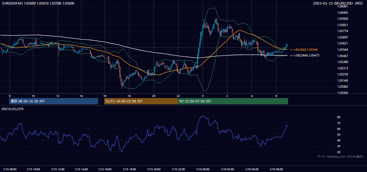Click price level 1.06081 on the axis
Viewport: 367px width, 172px height.
coord(343,6)
